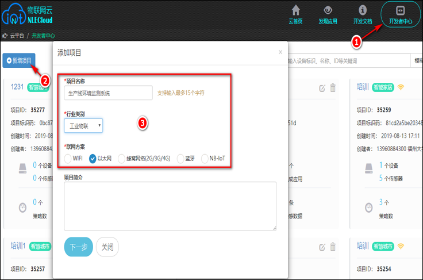Select the 以太网 radio option

coord(93,159)
